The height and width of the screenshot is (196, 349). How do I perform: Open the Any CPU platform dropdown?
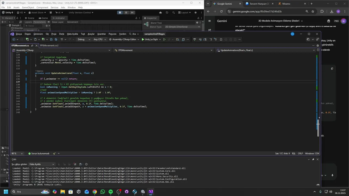click(100, 39)
